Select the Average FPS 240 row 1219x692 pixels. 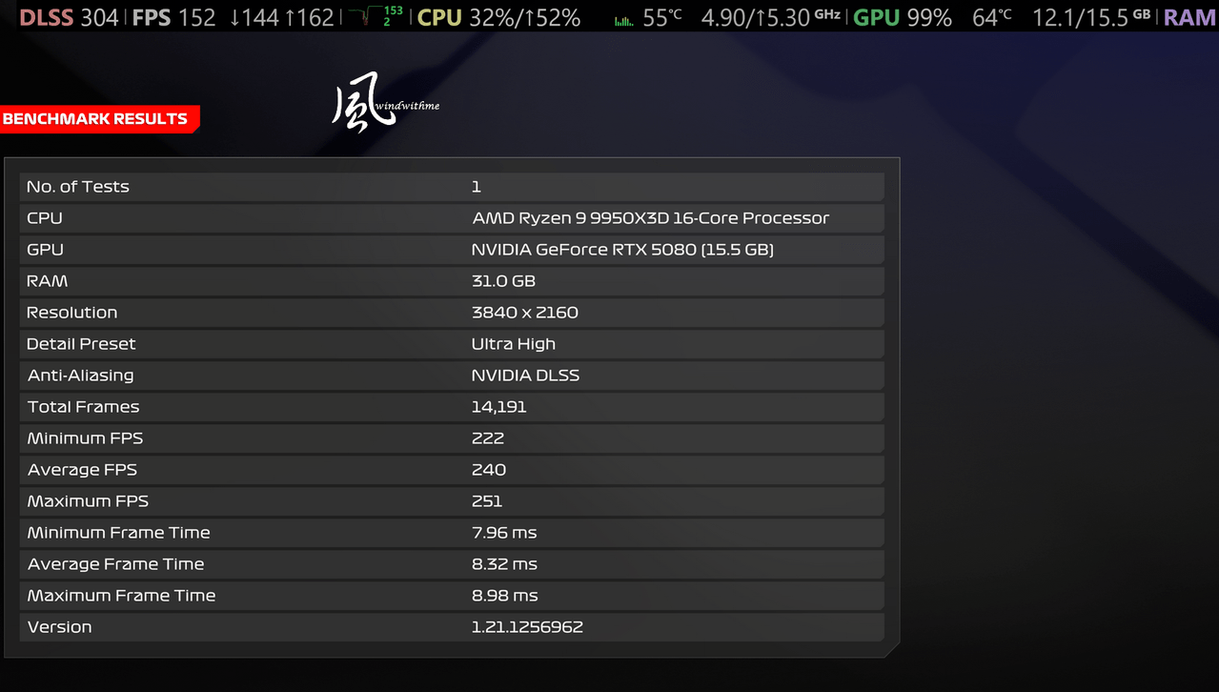452,470
